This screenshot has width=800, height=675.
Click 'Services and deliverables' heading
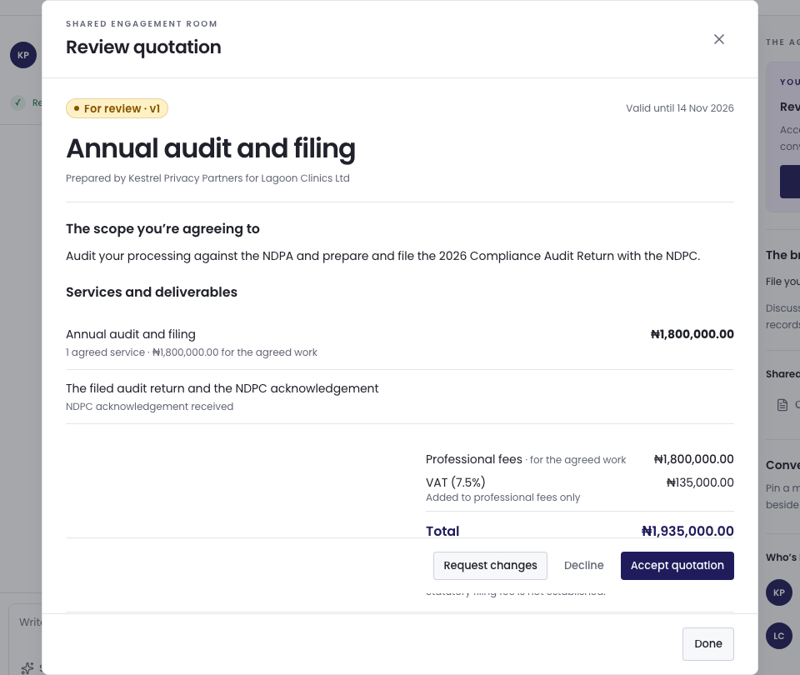(152, 292)
